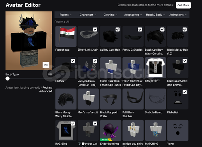Switch avatar preview to 2D
Screen dimensions: 202x147
coord(46,65)
